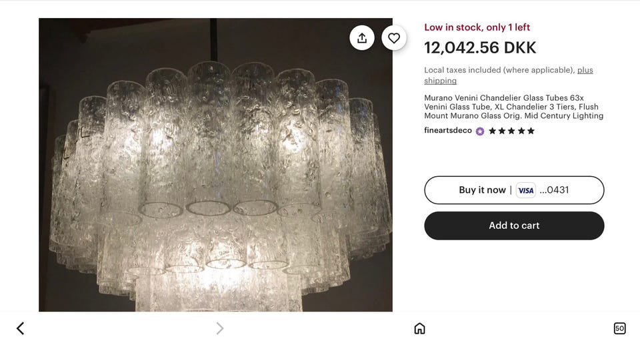Screen dimensions: 640x345
Task: Go back with the left arrow
Action: pyautogui.click(x=20, y=328)
